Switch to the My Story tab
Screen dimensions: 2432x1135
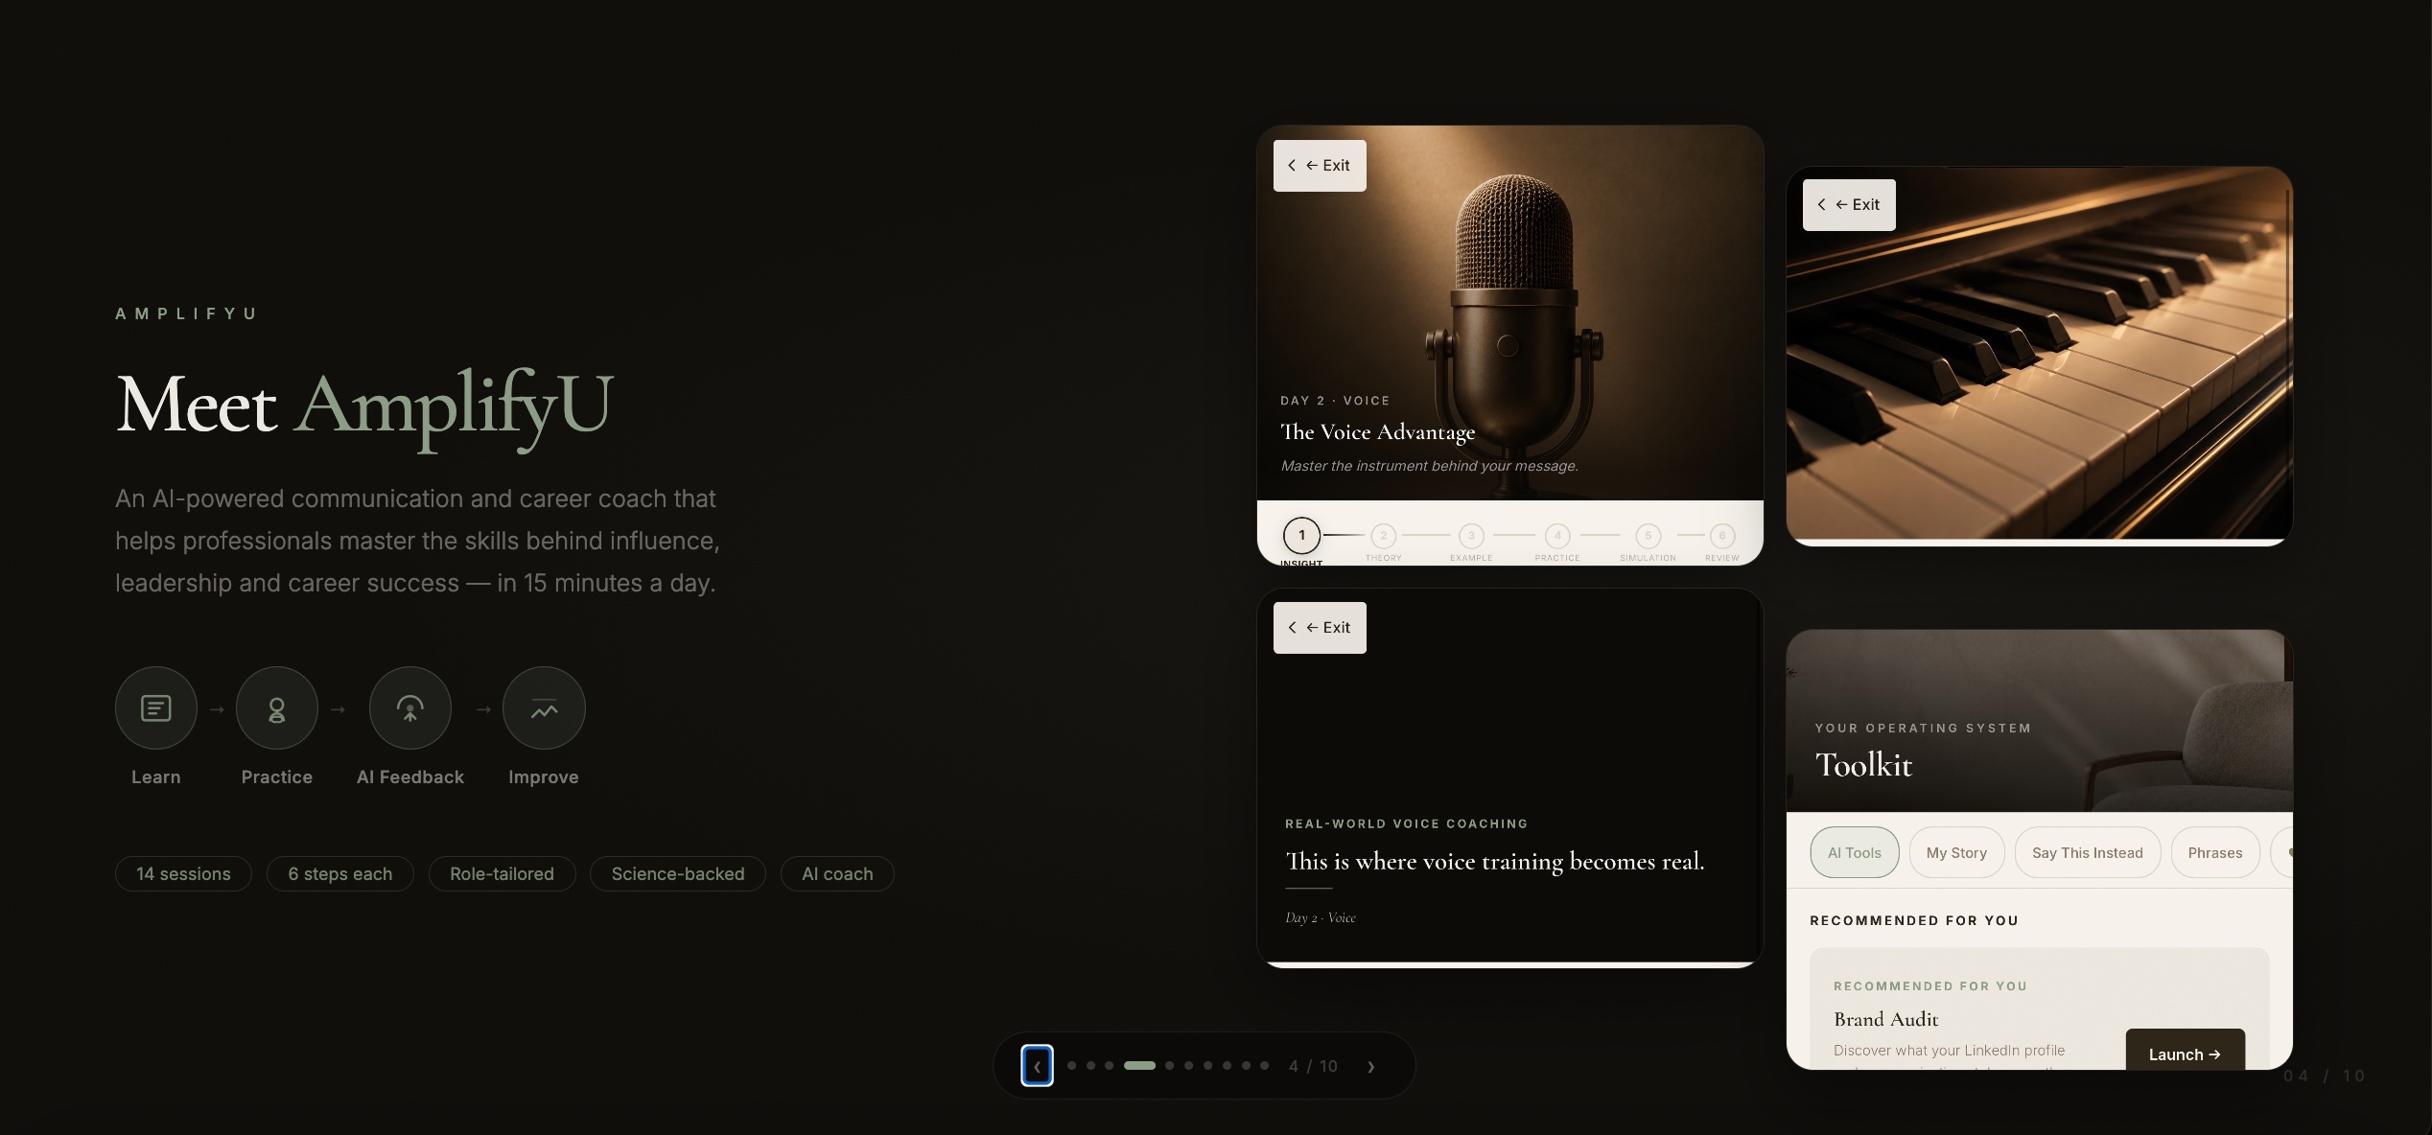coord(1956,852)
